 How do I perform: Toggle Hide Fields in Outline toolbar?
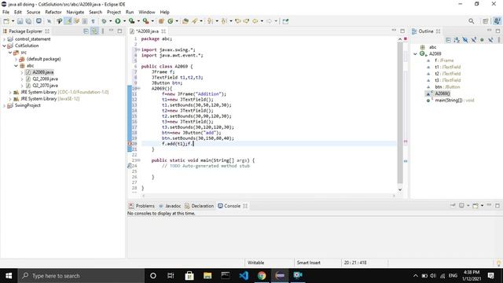[464, 40]
